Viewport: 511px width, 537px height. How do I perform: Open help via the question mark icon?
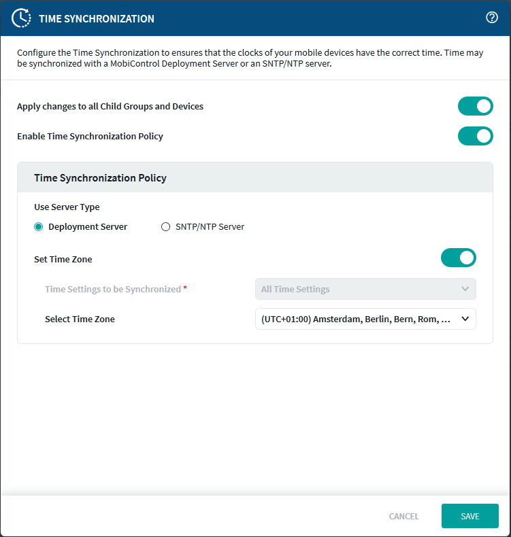[x=492, y=18]
